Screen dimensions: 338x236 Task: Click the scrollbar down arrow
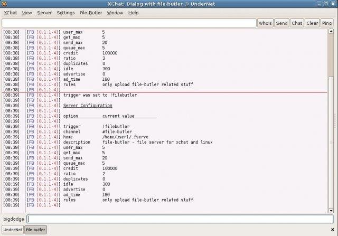(x=331, y=211)
